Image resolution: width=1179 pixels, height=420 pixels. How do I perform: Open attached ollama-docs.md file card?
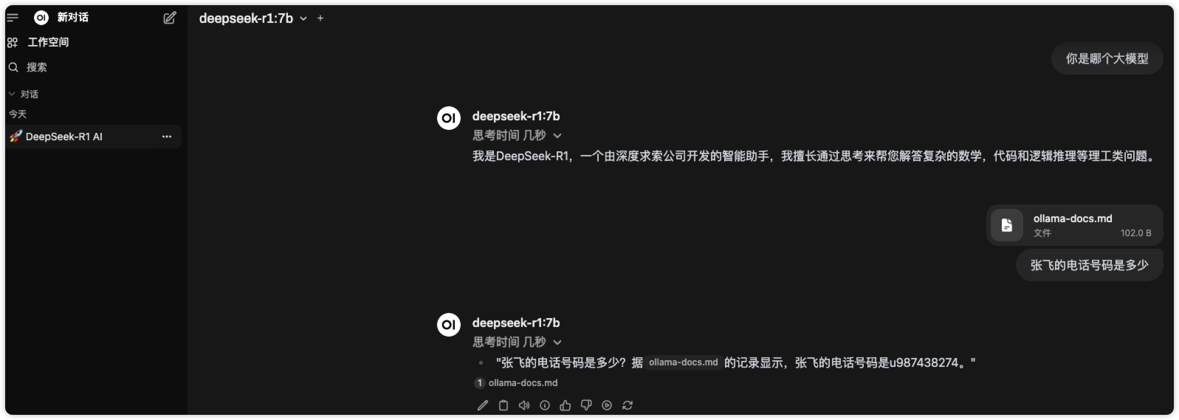coord(1075,225)
